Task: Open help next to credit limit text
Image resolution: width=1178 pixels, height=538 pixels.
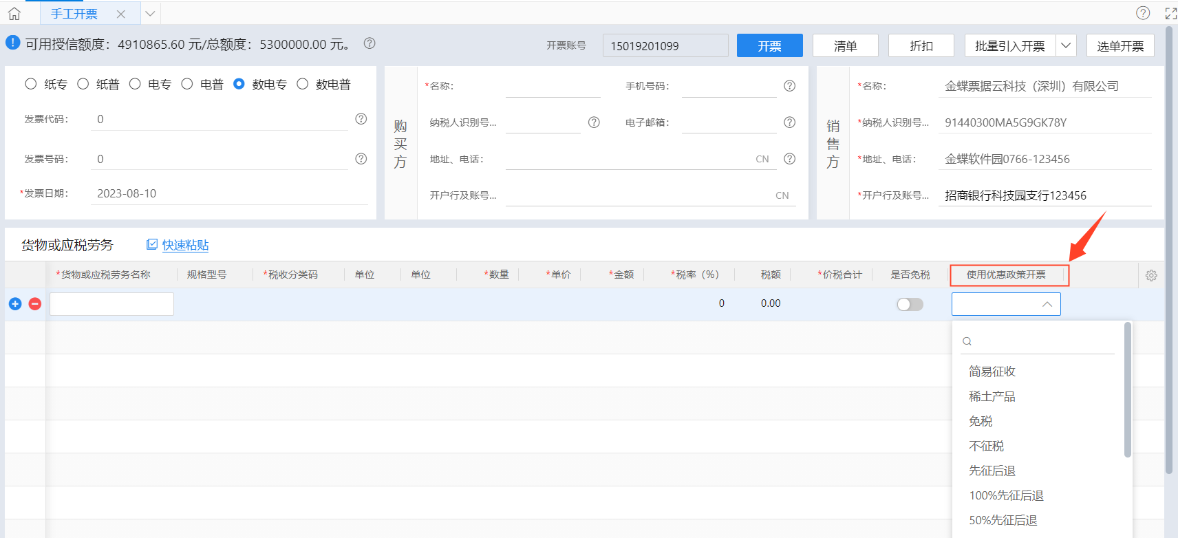Action: pos(370,43)
